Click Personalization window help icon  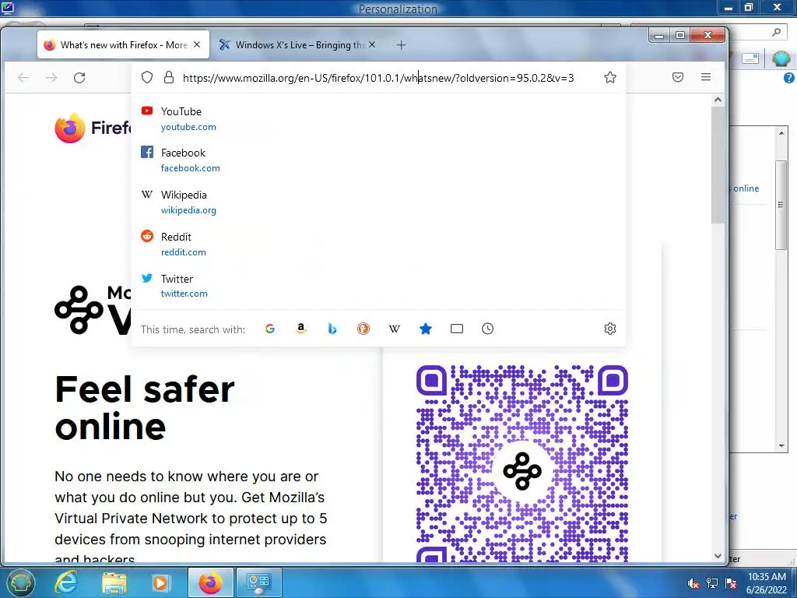788,78
